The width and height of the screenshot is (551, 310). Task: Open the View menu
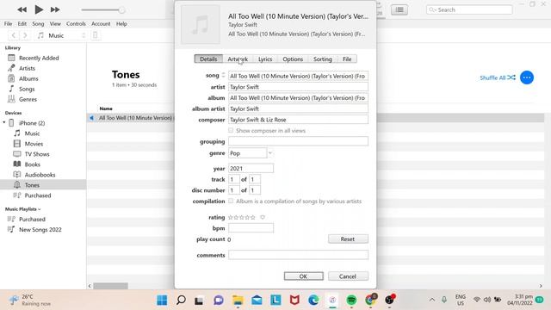tap(55, 24)
